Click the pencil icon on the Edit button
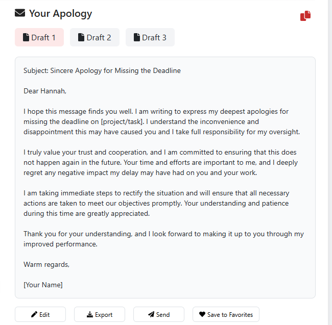This screenshot has height=325, width=332. coord(34,314)
